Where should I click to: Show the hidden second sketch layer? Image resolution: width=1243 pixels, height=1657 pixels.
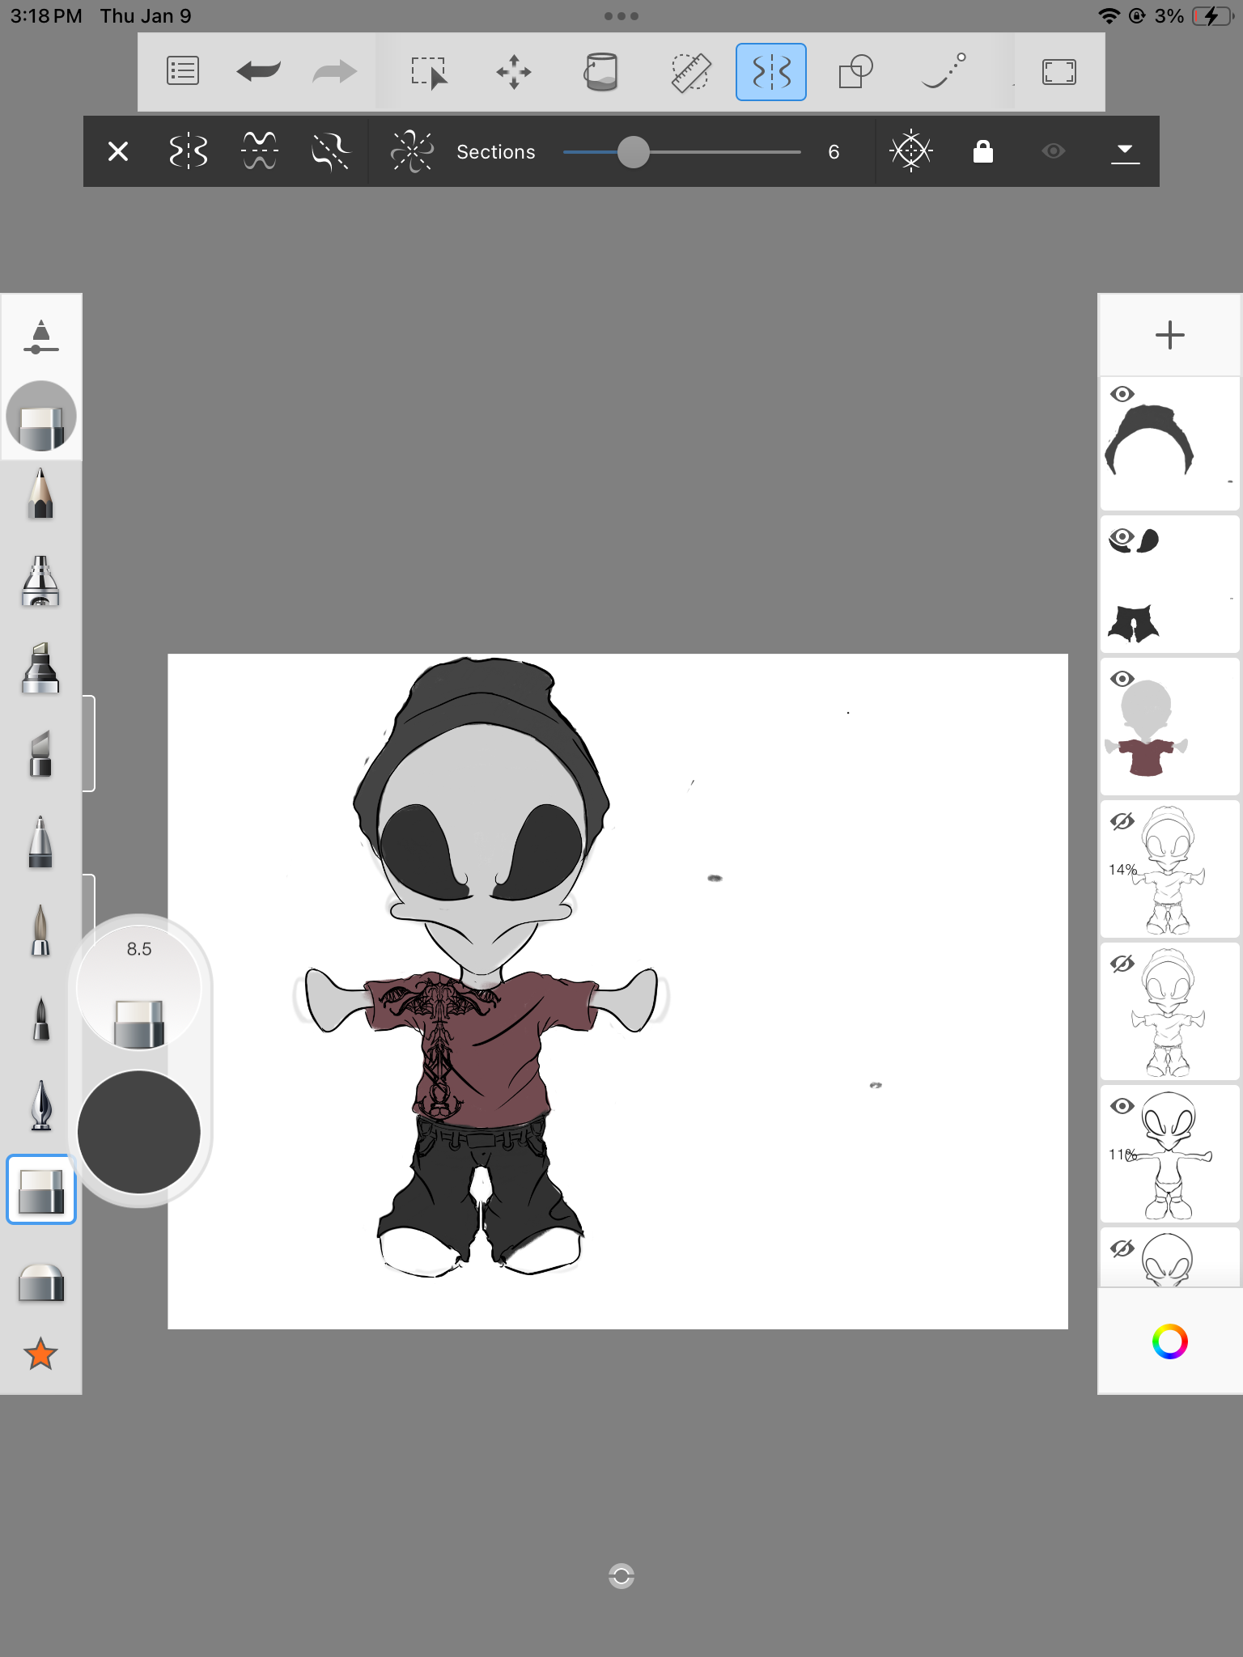click(1122, 964)
